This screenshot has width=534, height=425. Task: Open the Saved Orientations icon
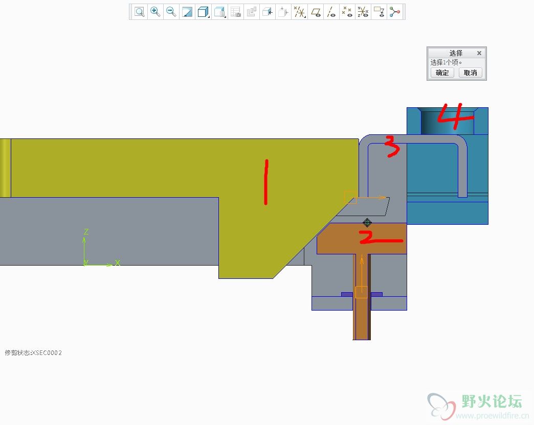(219, 12)
